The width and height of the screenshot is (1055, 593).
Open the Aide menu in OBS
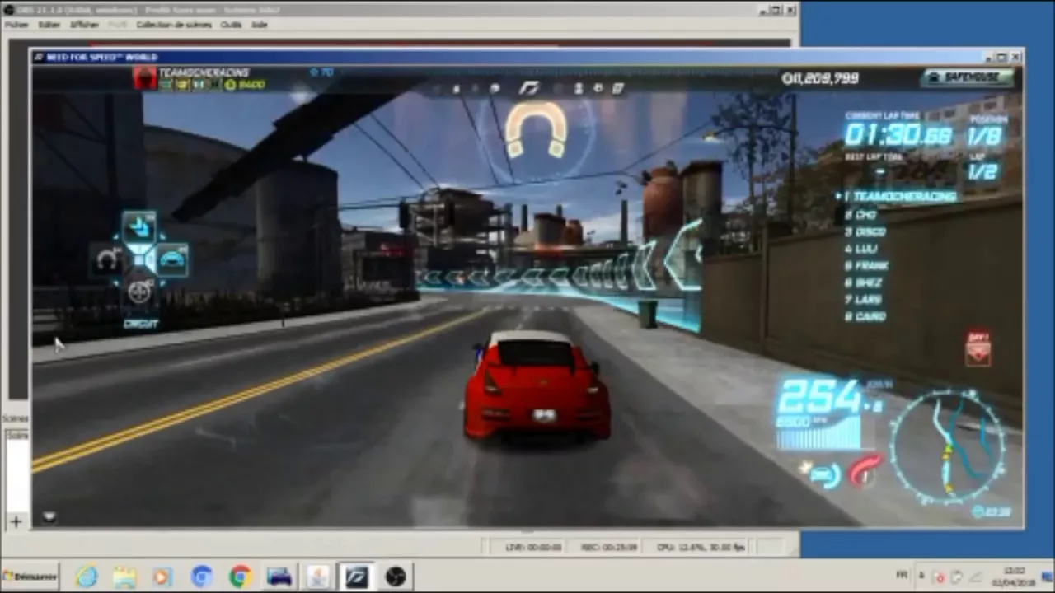click(x=259, y=25)
